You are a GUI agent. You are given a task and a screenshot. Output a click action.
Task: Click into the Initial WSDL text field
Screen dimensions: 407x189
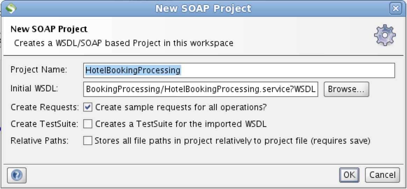pyautogui.click(x=201, y=90)
